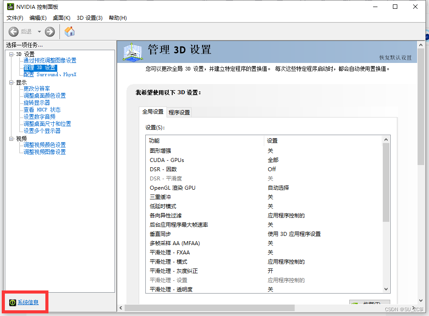The width and height of the screenshot is (429, 316).
Task: Open the 3D 设置(3) menu
Action: [x=89, y=18]
